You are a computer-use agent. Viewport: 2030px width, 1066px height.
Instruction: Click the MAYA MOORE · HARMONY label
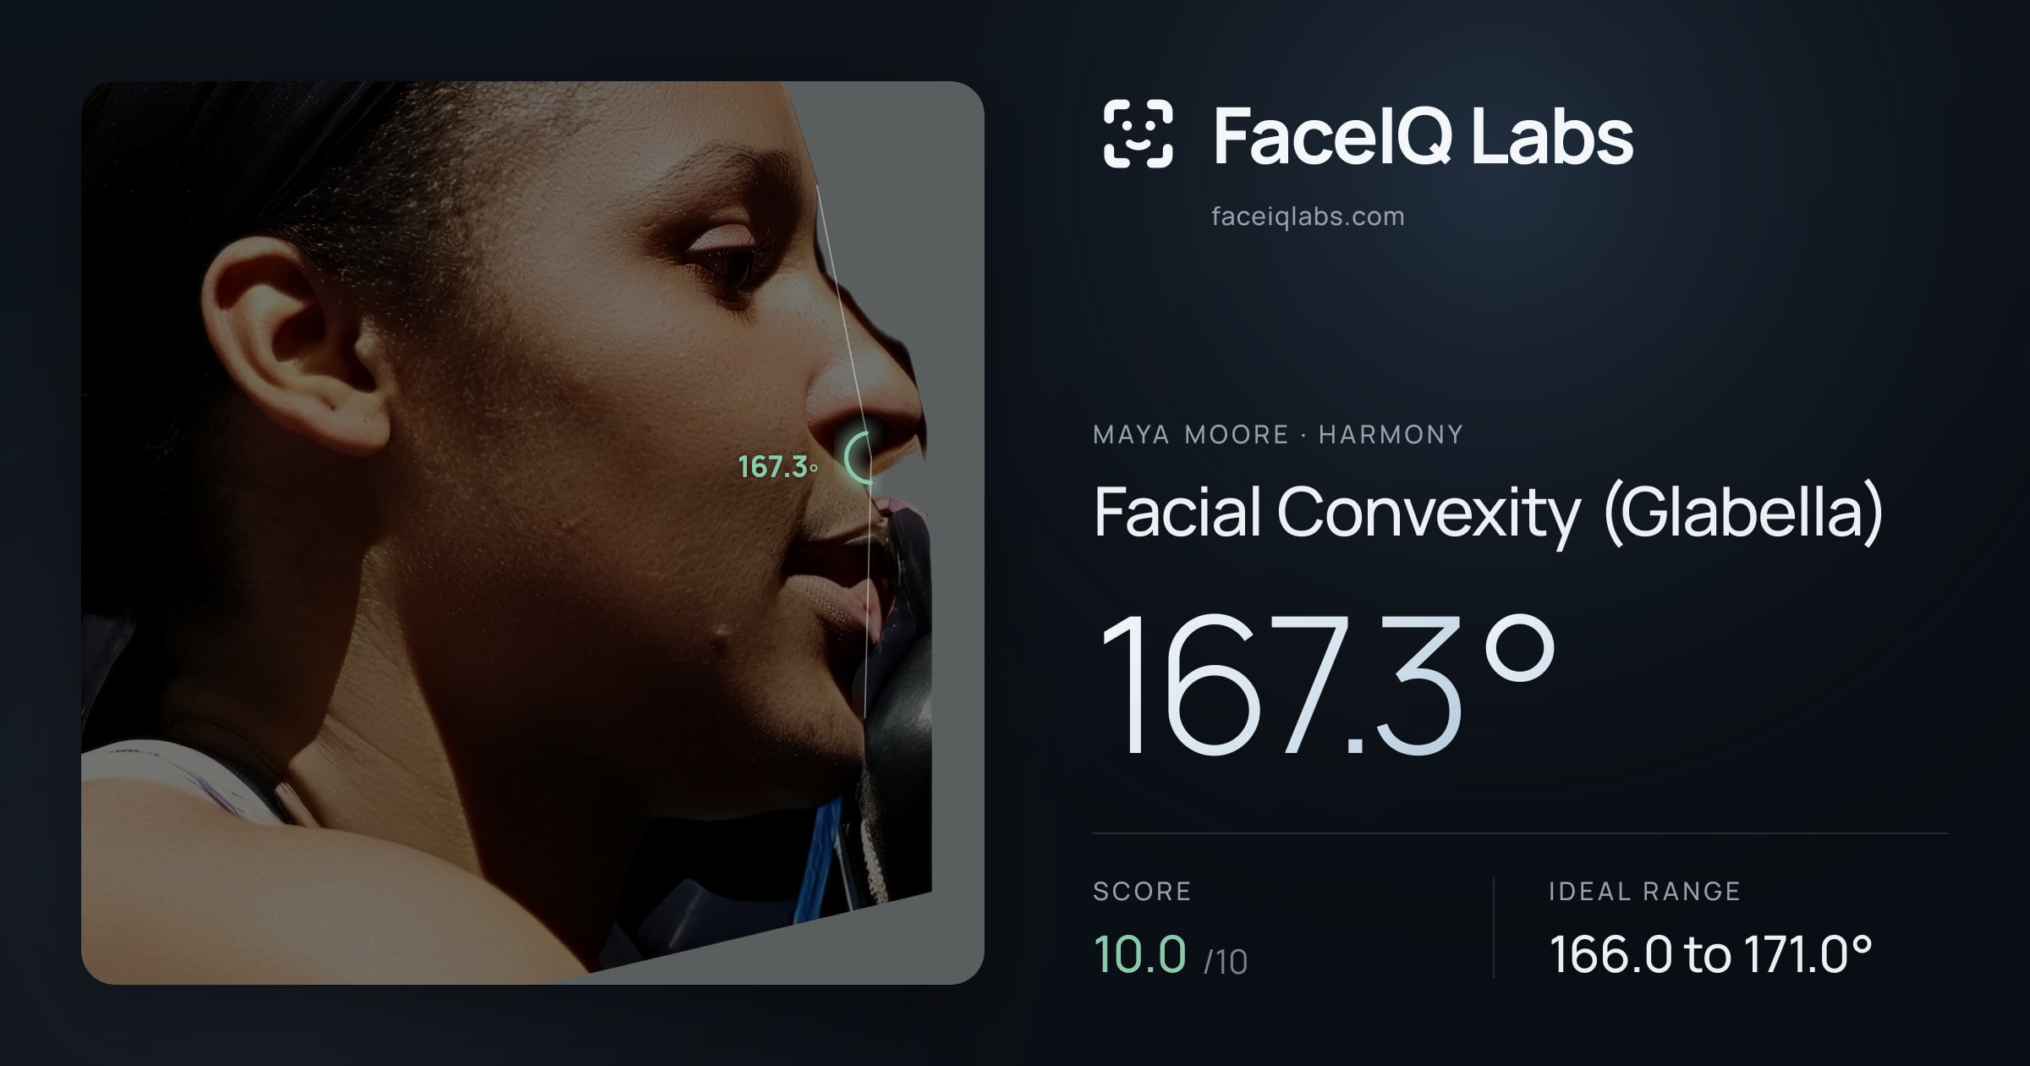pos(1278,435)
